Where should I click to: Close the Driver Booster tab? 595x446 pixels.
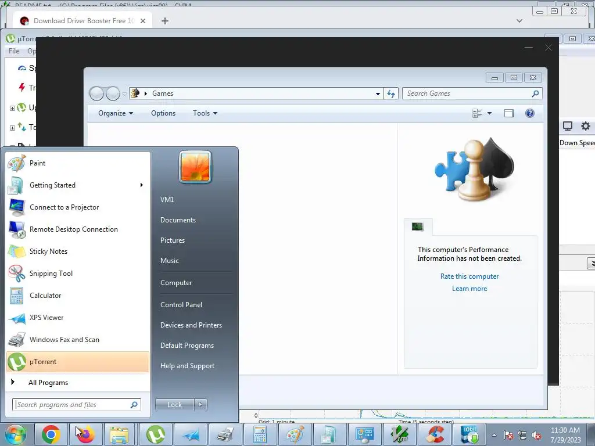[143, 21]
